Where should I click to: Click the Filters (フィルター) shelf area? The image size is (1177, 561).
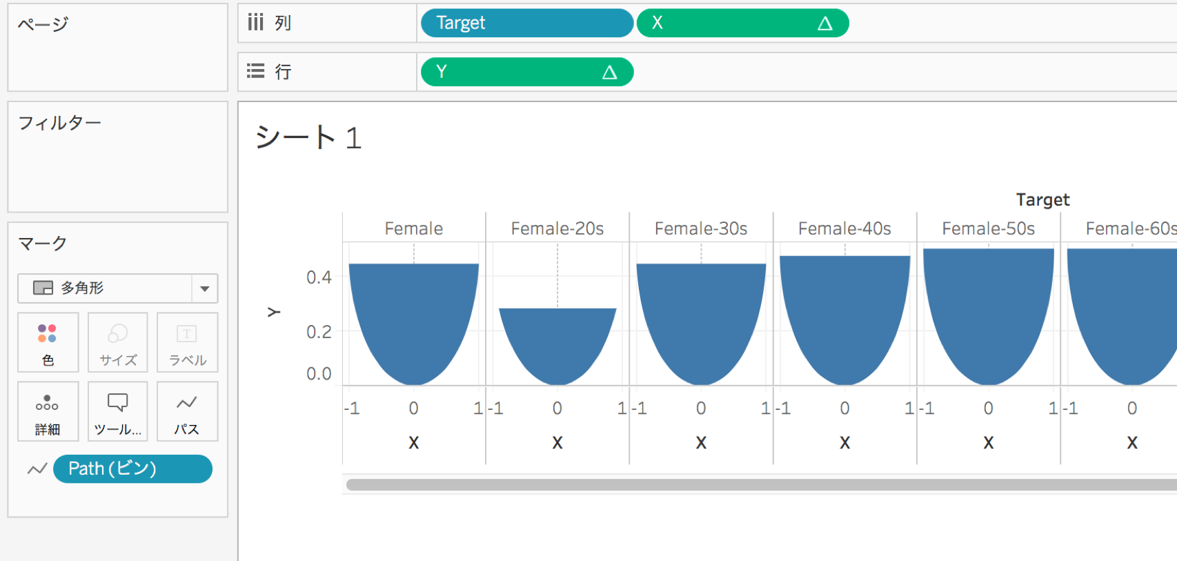pyautogui.click(x=117, y=166)
